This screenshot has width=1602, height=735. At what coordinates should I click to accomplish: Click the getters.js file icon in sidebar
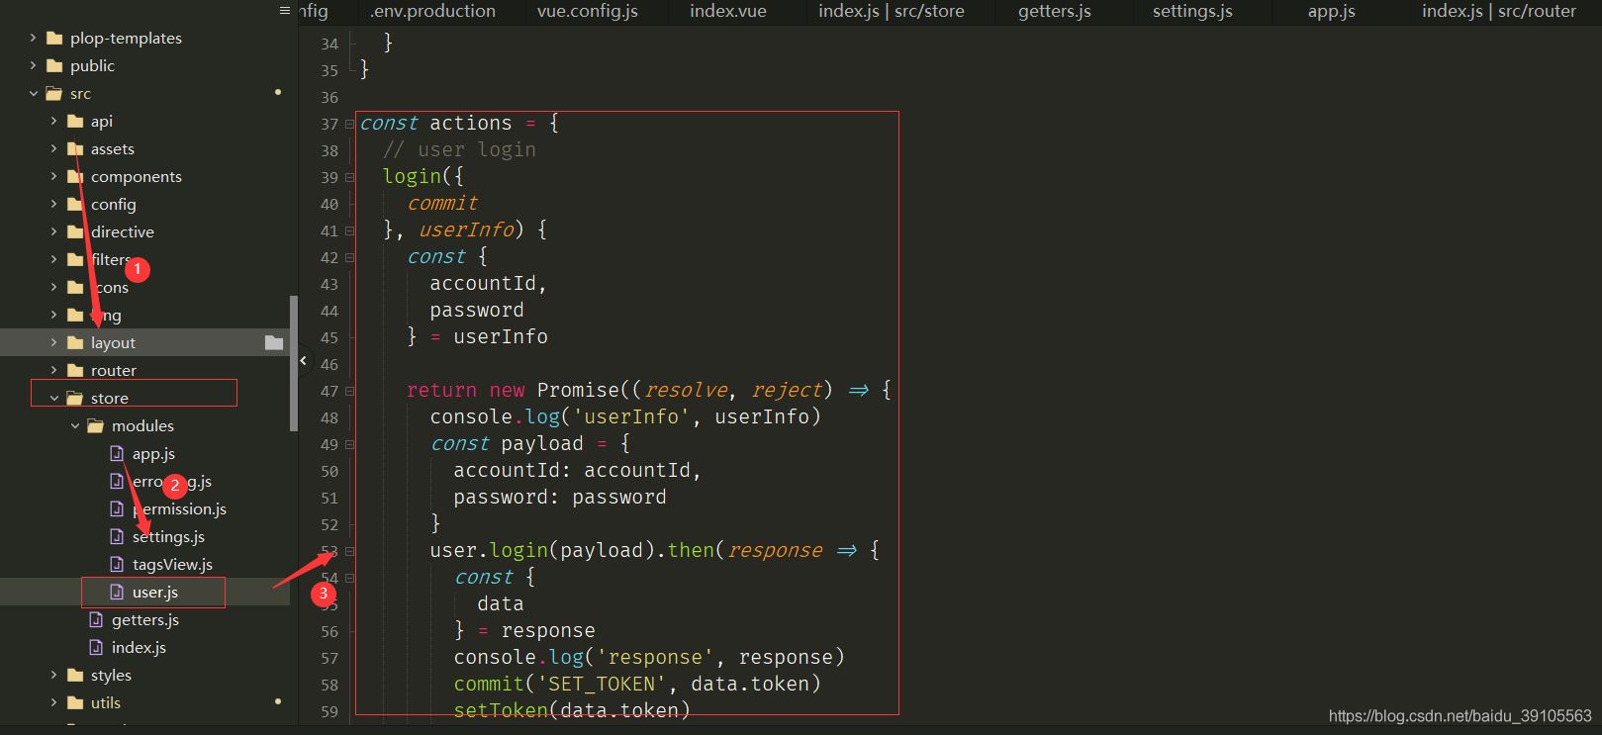click(x=96, y=620)
